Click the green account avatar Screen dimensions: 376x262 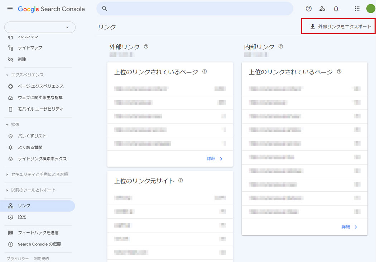[x=370, y=9]
